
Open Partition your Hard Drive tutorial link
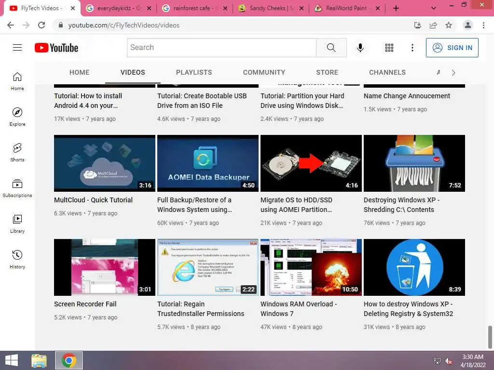(x=302, y=101)
